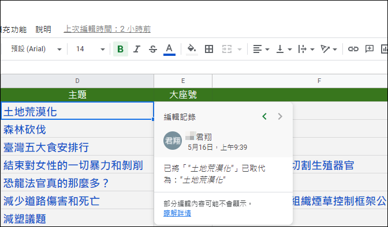Select cell 森林砍伐
388x227 pixels.
pos(77,129)
